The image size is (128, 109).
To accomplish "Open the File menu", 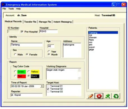I will pos(4,9).
